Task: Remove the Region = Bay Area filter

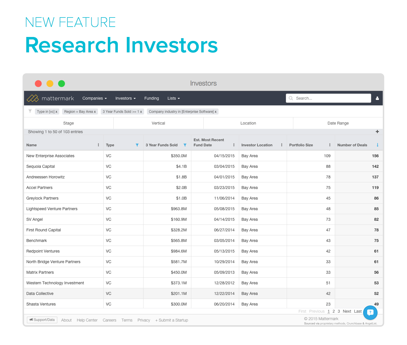Action: click(95, 112)
